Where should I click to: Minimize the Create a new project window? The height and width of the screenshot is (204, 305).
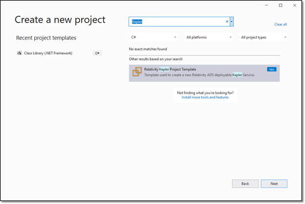(x=266, y=5)
